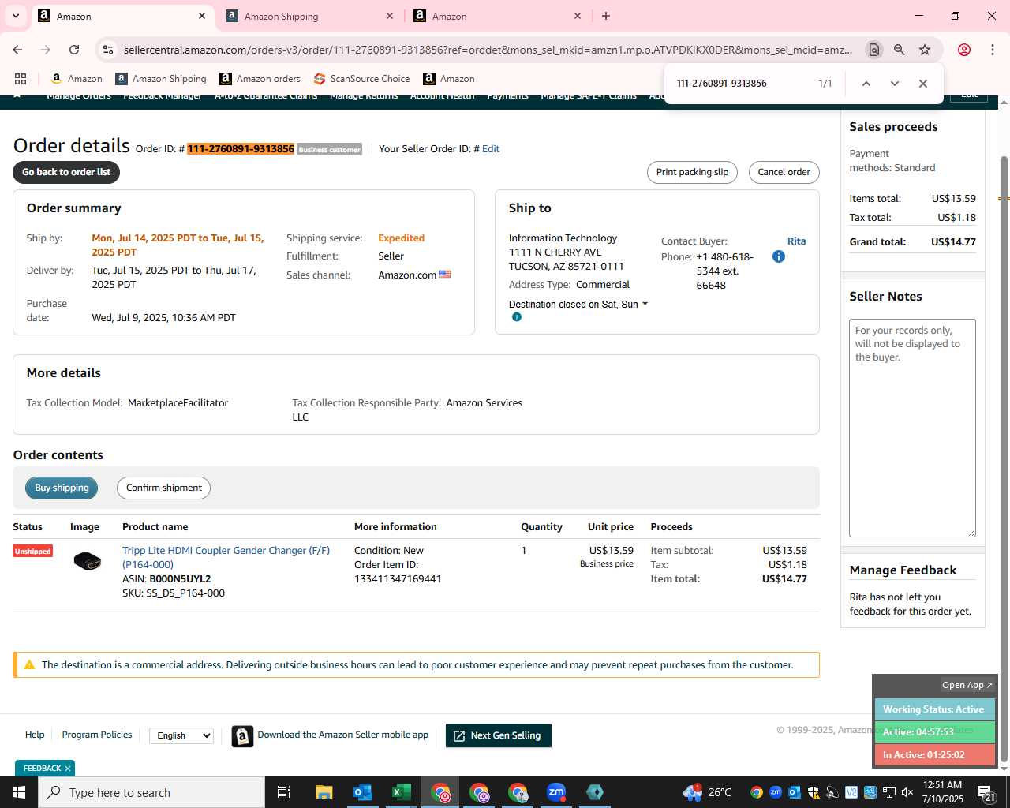This screenshot has height=808, width=1010.
Task: Click the phone info icon next to Rita
Action: click(x=779, y=256)
